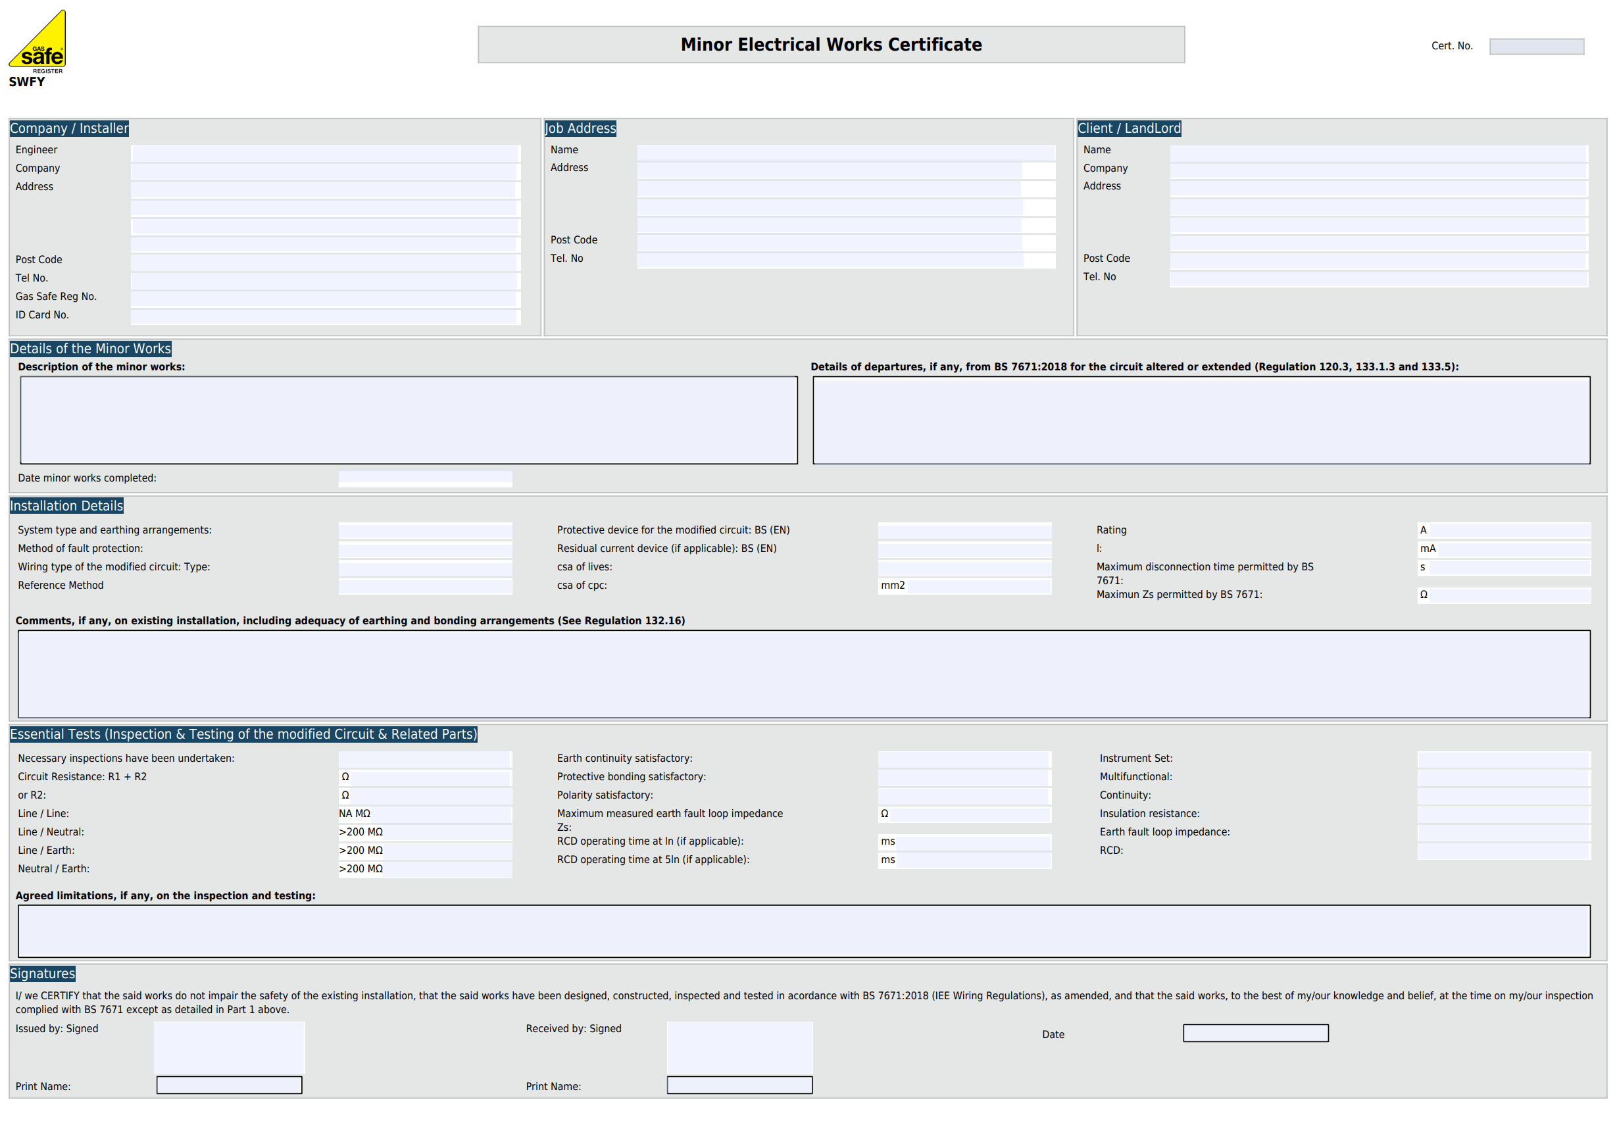
Task: Click the Earth continuity satisfactory field
Action: (964, 760)
